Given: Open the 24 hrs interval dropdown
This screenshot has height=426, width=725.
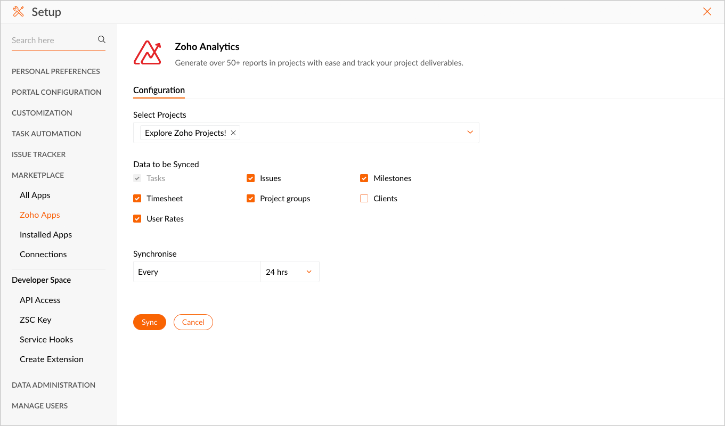Looking at the screenshot, I should [x=290, y=272].
